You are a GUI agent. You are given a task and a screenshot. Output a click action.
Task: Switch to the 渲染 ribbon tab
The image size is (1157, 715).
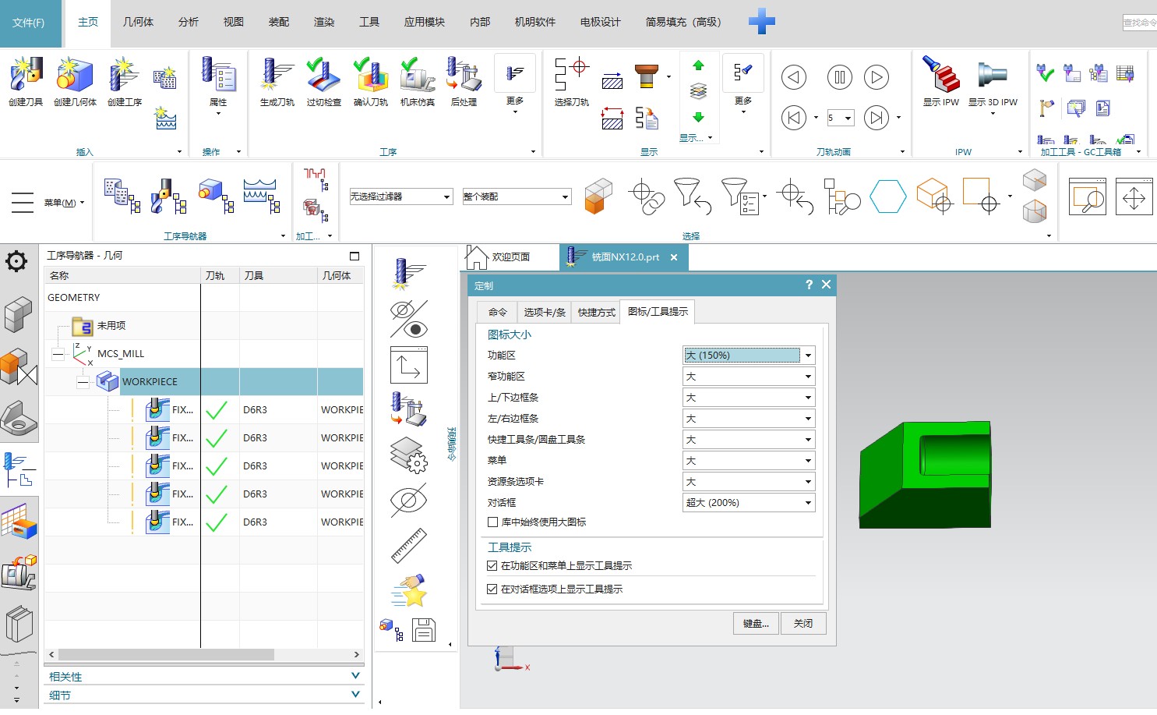[324, 22]
